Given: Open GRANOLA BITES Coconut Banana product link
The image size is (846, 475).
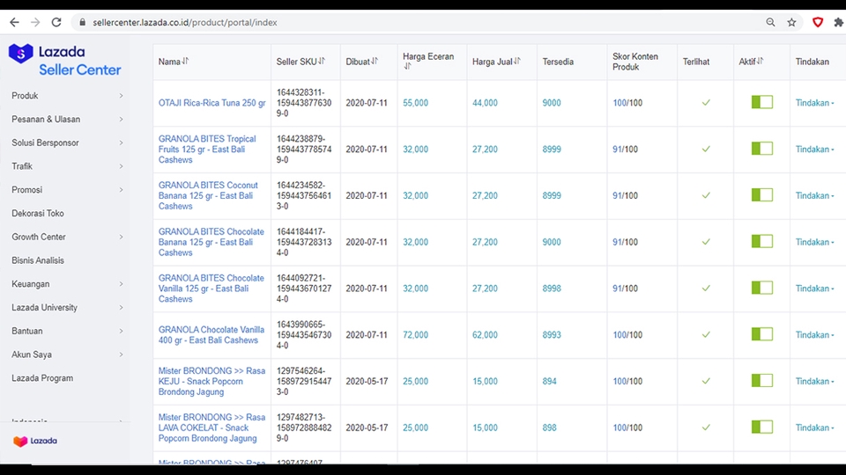Looking at the screenshot, I should pyautogui.click(x=208, y=195).
